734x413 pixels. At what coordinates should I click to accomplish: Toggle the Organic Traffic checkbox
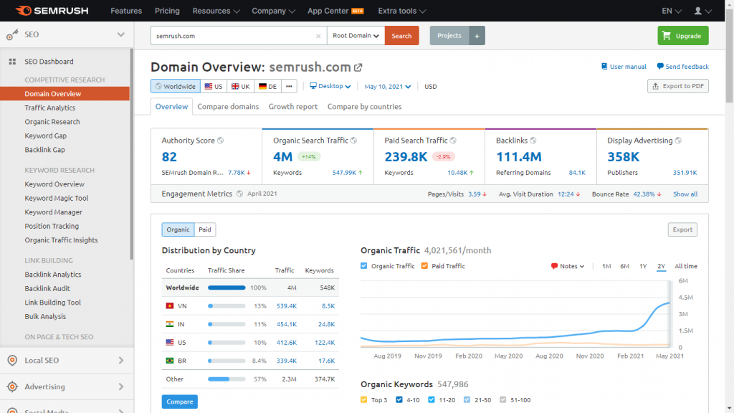click(363, 266)
